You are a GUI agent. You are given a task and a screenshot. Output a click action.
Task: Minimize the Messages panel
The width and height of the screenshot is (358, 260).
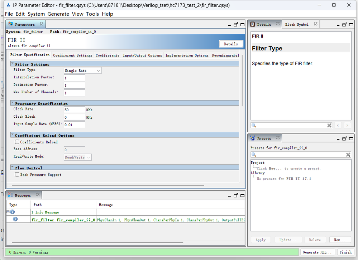click(229, 196)
